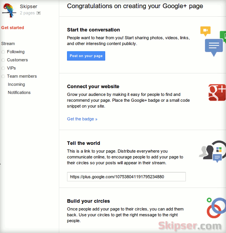The height and width of the screenshot is (233, 226).
Task: Open the Incoming stream item
Action: (16, 84)
